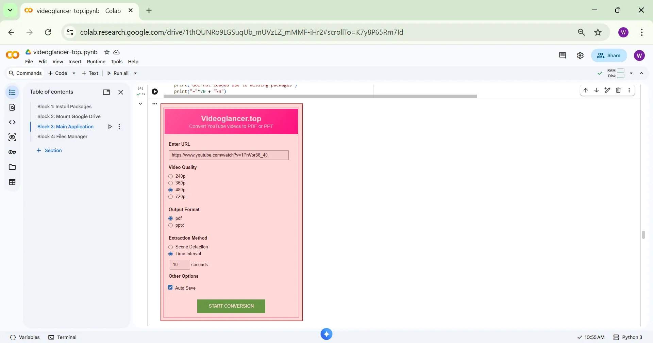Click the Enter URL input field

pos(229,155)
